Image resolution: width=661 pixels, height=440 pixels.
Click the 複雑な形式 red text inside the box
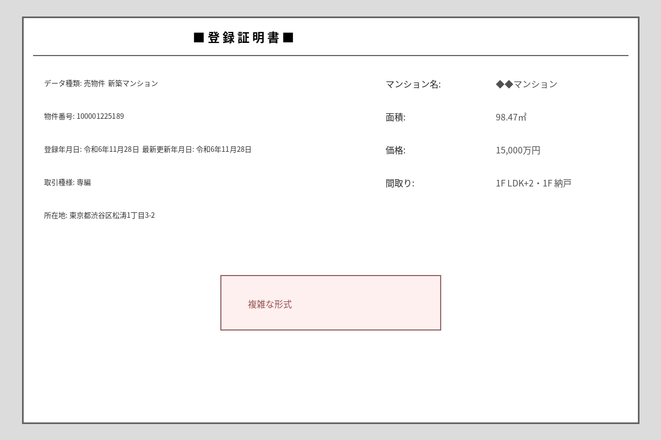(269, 304)
